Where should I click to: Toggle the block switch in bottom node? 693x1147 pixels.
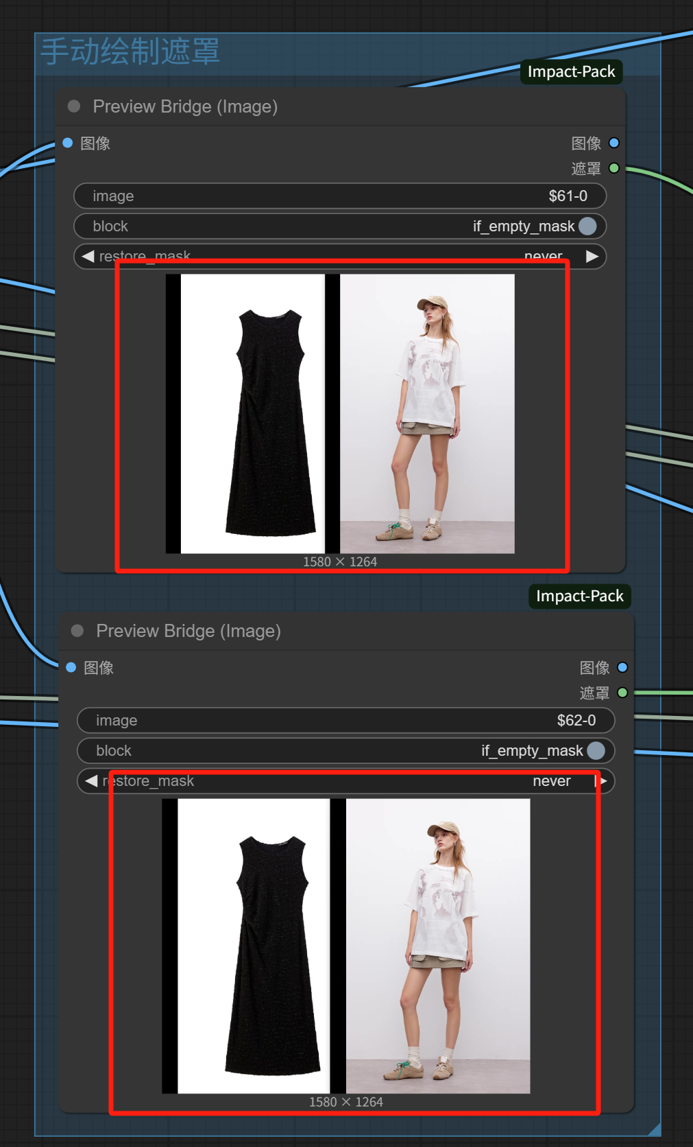point(596,751)
